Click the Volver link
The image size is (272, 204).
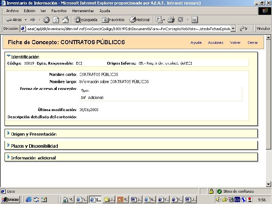[235, 42]
